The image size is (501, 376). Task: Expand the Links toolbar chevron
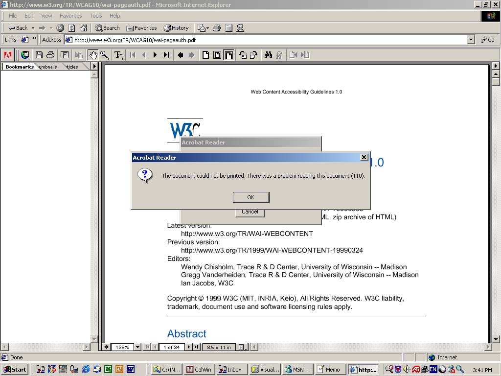pyautogui.click(x=34, y=39)
